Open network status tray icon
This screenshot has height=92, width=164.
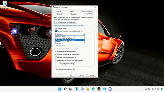click(x=146, y=89)
